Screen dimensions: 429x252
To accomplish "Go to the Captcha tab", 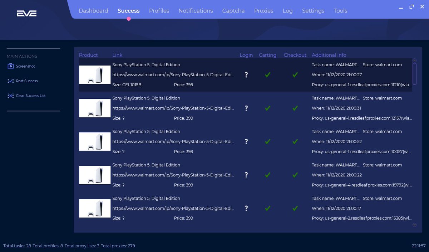I will (233, 11).
